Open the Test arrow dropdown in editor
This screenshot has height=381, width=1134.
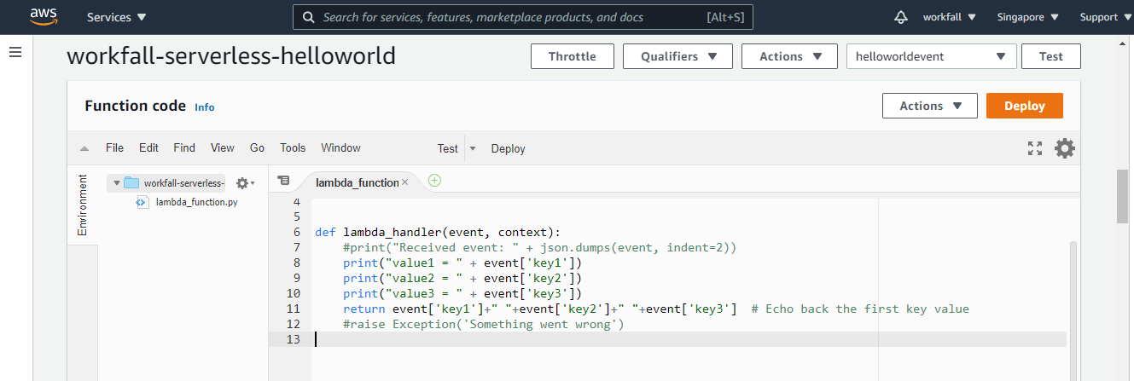[x=473, y=148]
